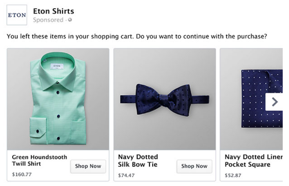Open the green shirt product image
The height and width of the screenshot is (186, 289).
tap(58, 99)
